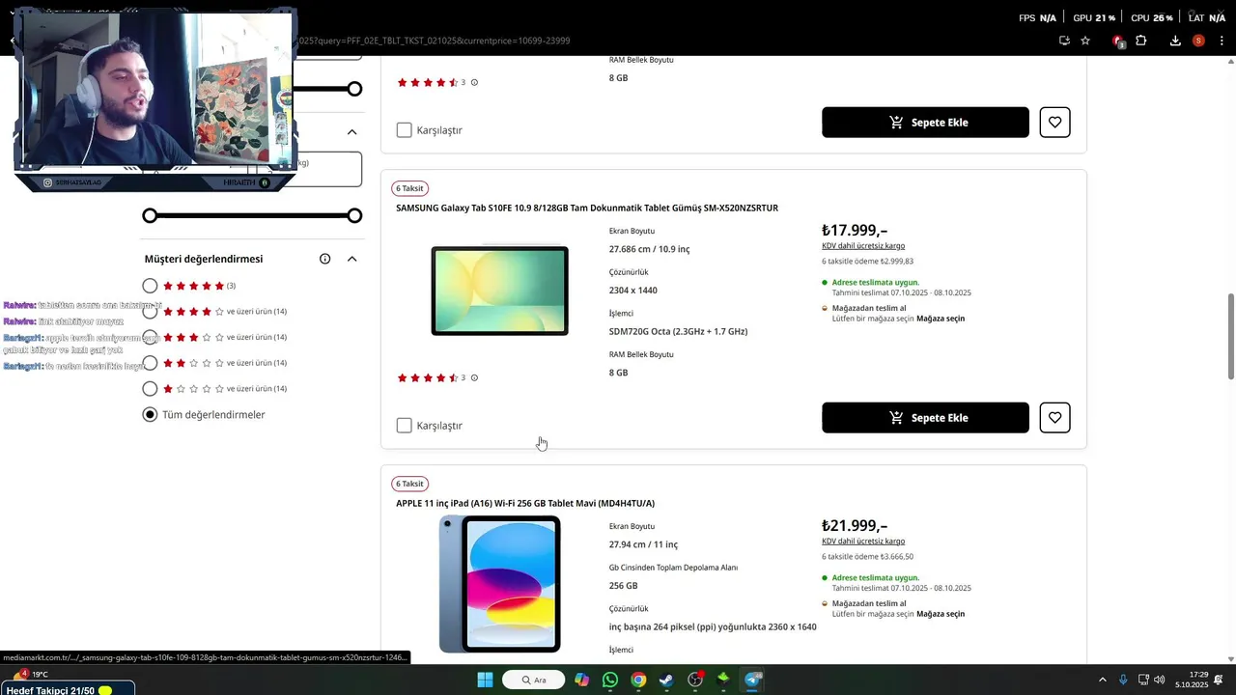Select the five-star rating filter

(x=150, y=286)
